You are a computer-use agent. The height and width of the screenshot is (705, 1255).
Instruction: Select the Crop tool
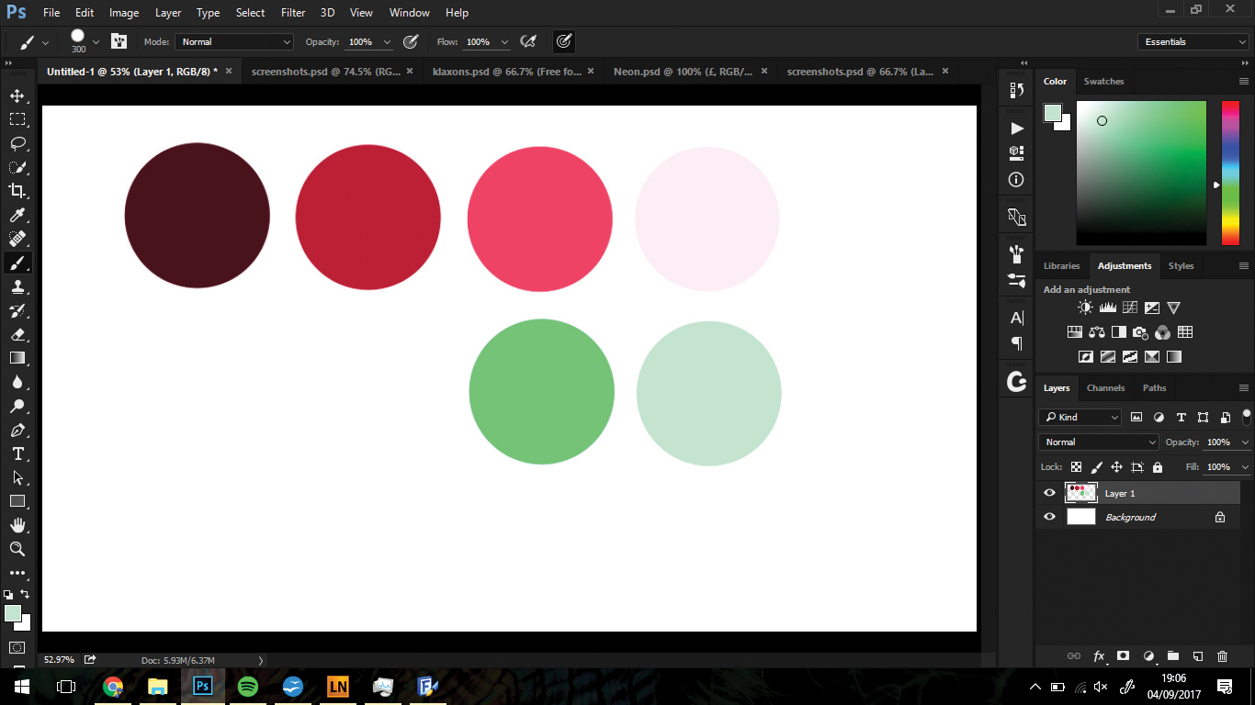click(17, 191)
